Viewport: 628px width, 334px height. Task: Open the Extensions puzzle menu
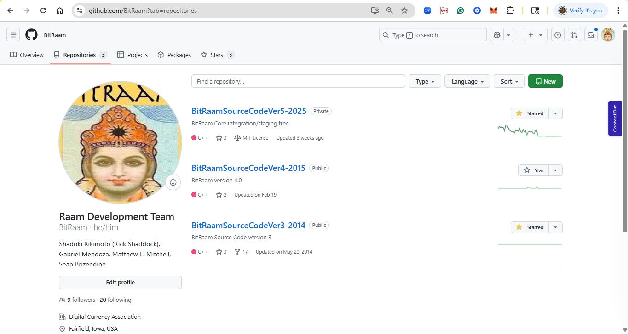[510, 11]
